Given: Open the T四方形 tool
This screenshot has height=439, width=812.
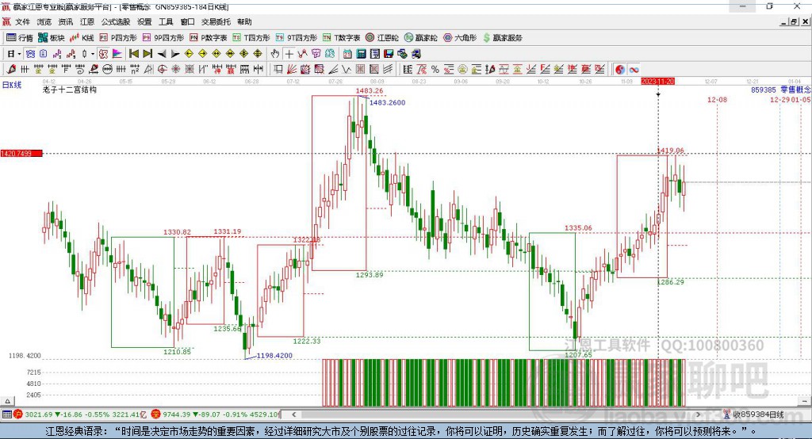Looking at the screenshot, I should click(251, 38).
